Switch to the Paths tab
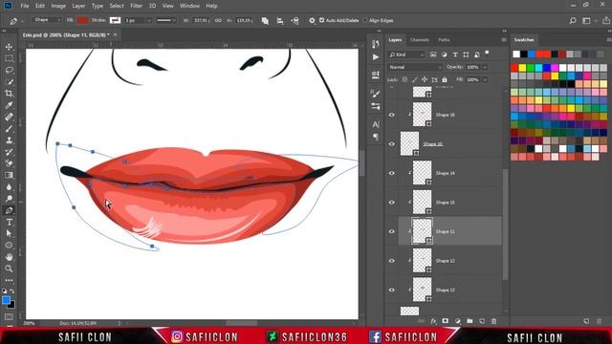 [x=444, y=40]
